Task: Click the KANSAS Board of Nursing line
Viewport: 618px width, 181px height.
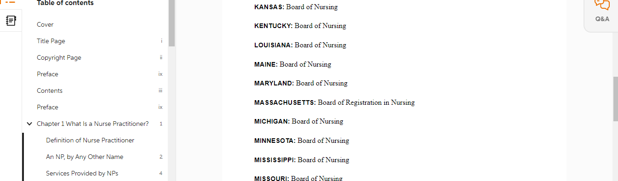Action: [296, 7]
